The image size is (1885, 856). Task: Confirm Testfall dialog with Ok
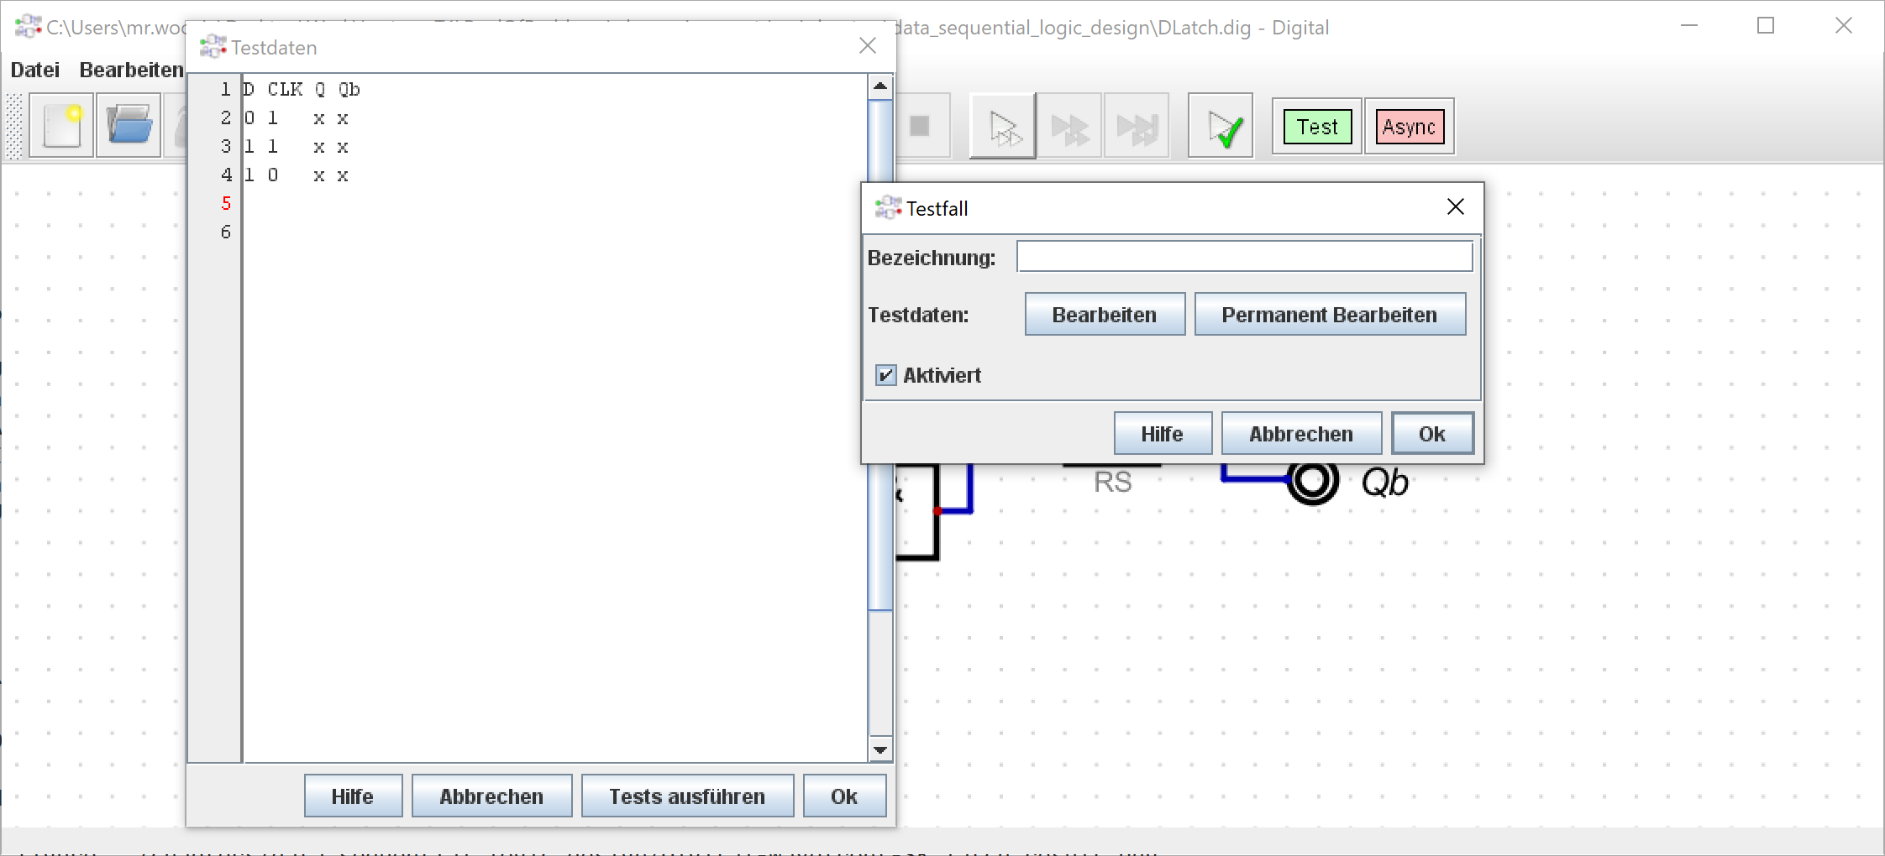tap(1432, 434)
